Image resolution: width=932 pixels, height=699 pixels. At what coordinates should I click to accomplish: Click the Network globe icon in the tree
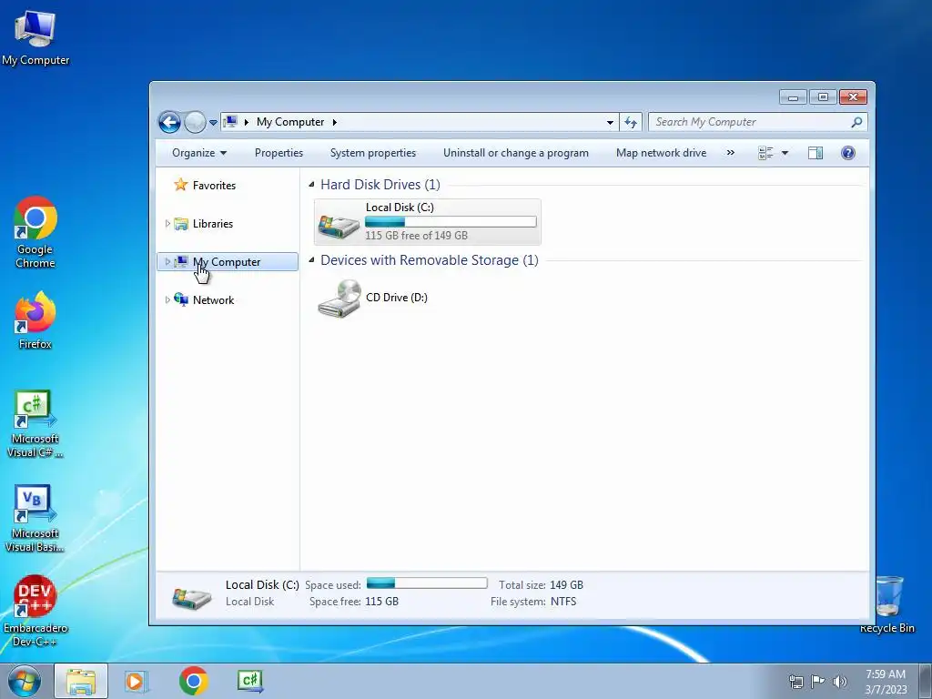(x=181, y=299)
